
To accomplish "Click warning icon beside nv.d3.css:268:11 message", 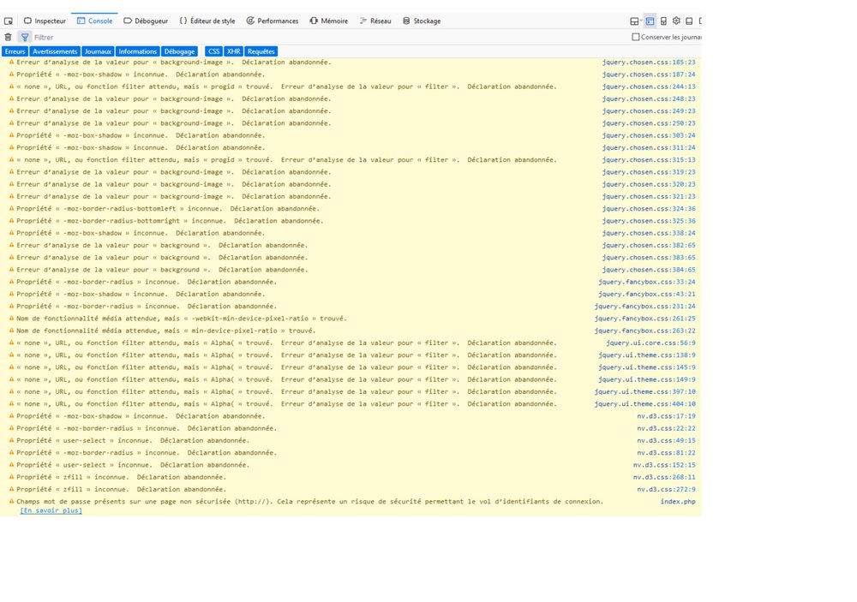I will point(11,477).
